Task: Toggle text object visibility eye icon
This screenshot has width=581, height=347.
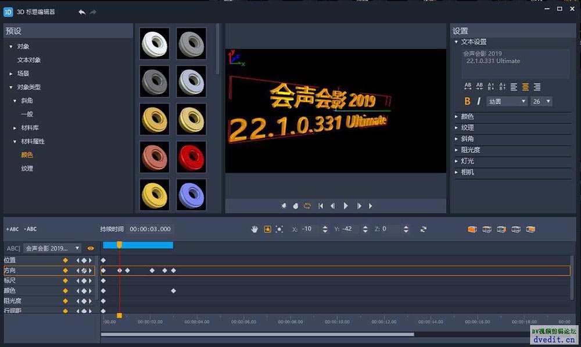Action: (91, 248)
